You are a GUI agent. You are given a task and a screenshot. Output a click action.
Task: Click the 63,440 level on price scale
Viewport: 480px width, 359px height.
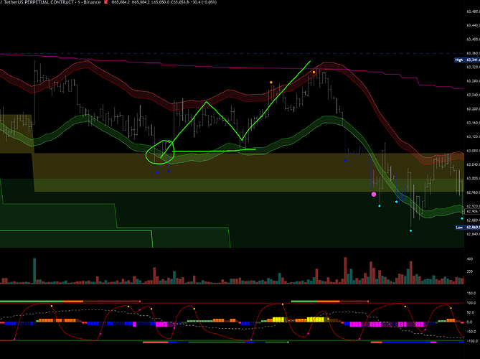click(471, 25)
